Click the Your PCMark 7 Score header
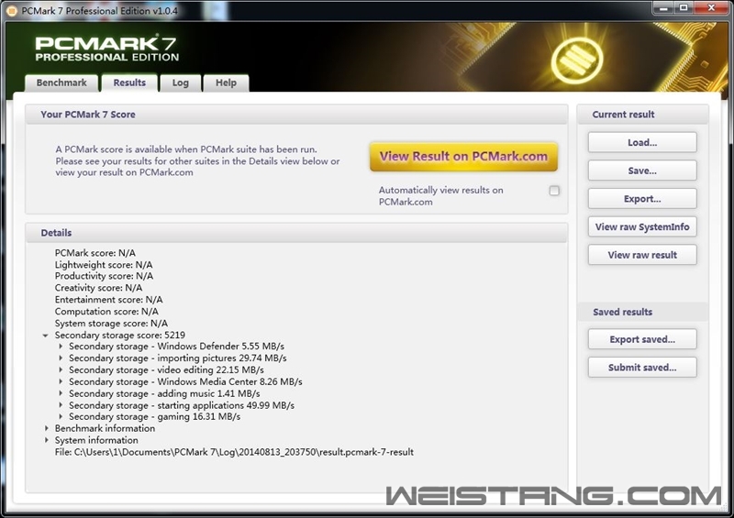Image resolution: width=734 pixels, height=518 pixels. click(296, 115)
